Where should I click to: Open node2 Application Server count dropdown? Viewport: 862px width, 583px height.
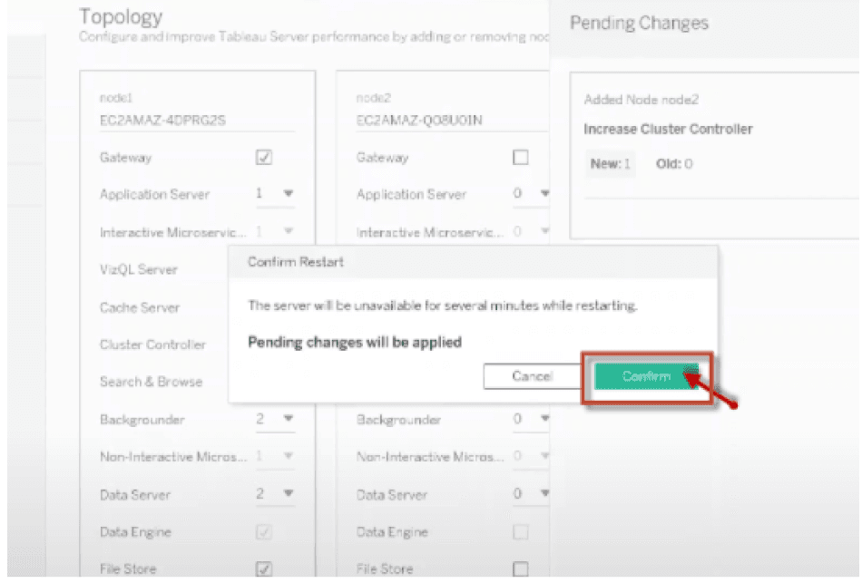point(531,194)
